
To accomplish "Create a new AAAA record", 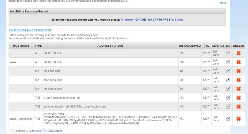I will click(129, 20).
